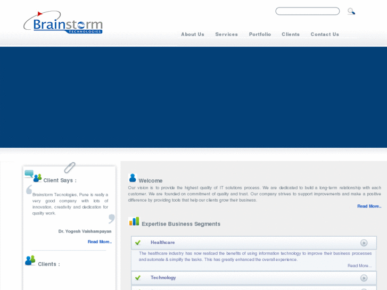387x290 pixels.
Task: Click the Welcome user icon
Action: 133,178
